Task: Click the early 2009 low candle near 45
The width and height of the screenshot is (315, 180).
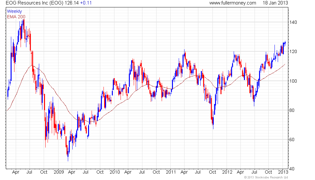Action: tap(68, 154)
